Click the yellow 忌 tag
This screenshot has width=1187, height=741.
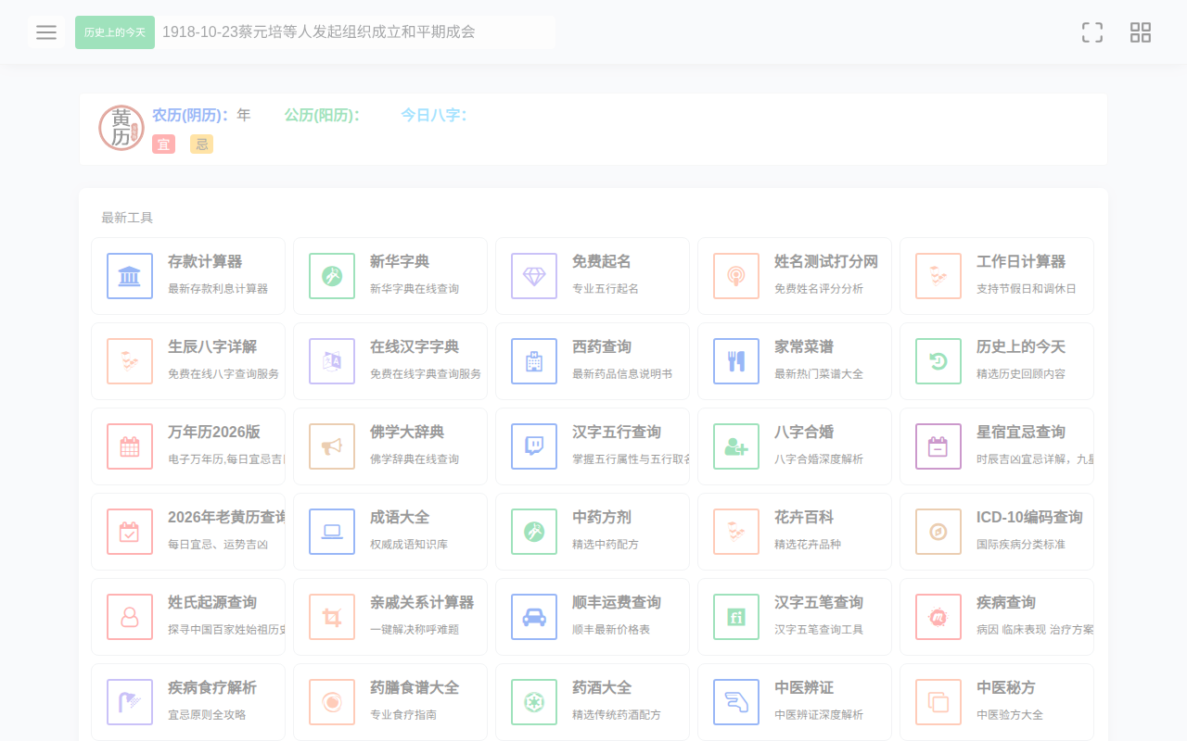[x=201, y=144]
